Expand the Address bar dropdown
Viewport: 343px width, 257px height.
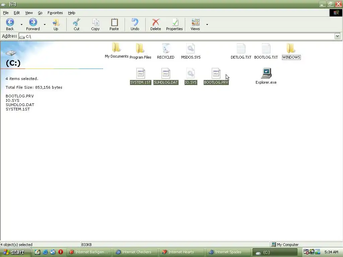tap(337, 36)
